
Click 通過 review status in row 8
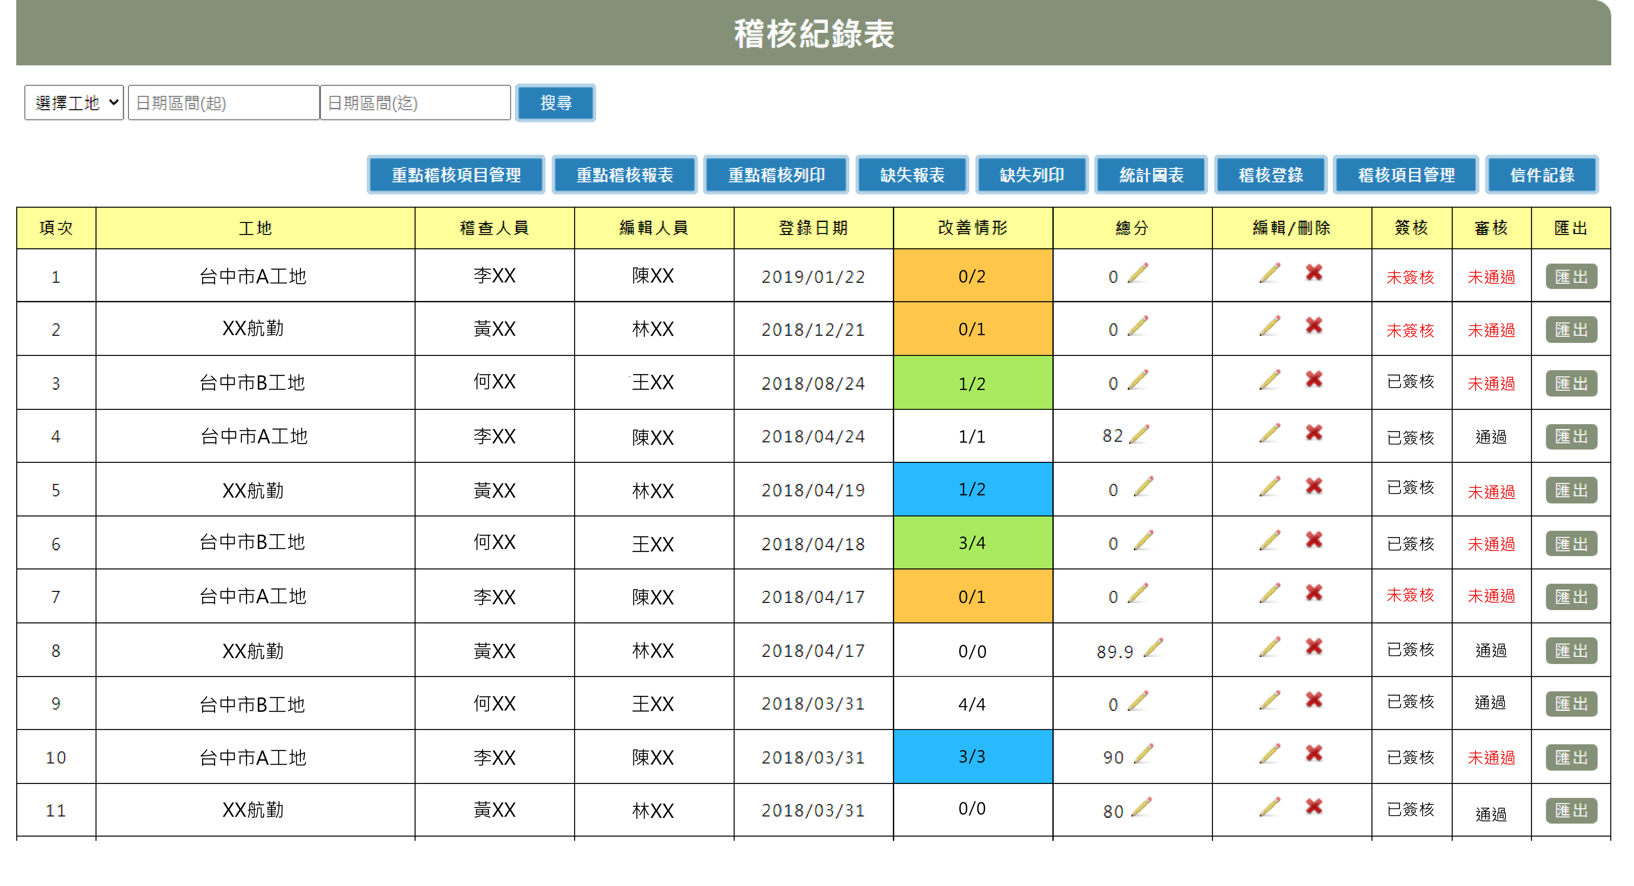[1491, 651]
